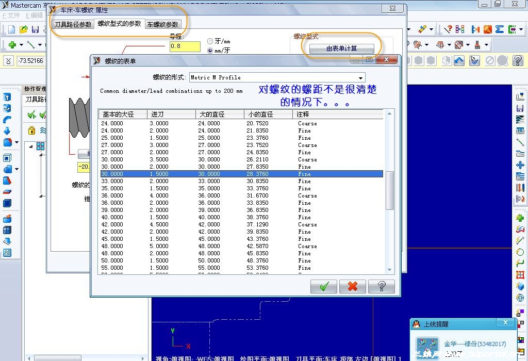Confirm thread table with green checkmark
528x361 pixels.
[x=324, y=287]
